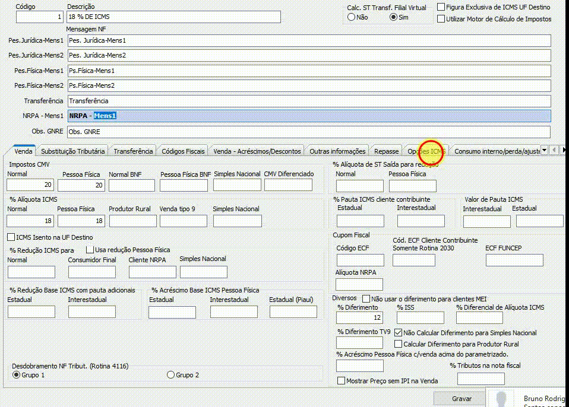Click the 'Descrição' text field
The width and height of the screenshot is (569, 407).
(173, 17)
